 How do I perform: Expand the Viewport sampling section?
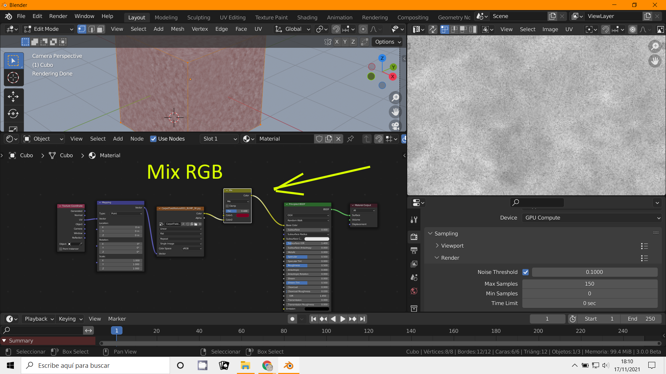coord(452,246)
